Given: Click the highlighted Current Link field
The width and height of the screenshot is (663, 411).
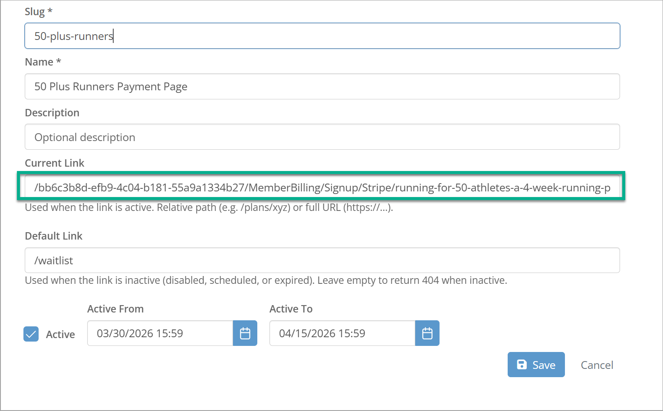Looking at the screenshot, I should 322,187.
